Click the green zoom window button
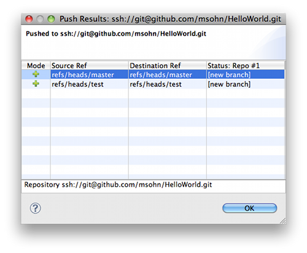The width and height of the screenshot is (307, 253). click(51, 19)
